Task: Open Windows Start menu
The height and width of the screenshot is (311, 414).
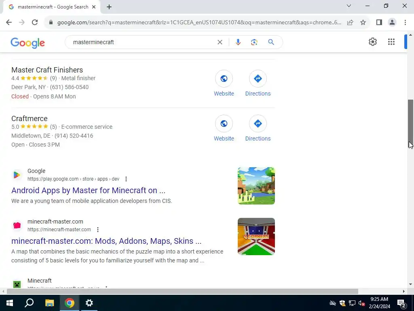Action: (10, 303)
